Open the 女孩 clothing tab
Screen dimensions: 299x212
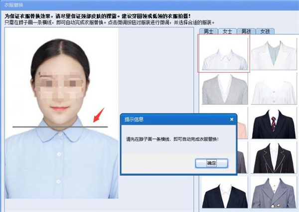pos(265,31)
